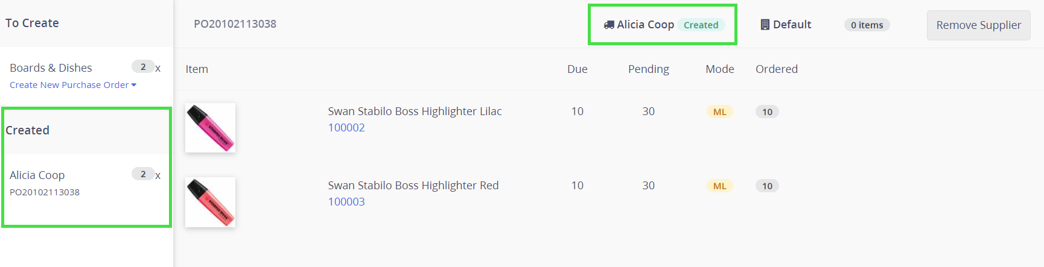The image size is (1044, 267).
Task: Click the Boards & Dishes count badge
Action: tap(143, 67)
